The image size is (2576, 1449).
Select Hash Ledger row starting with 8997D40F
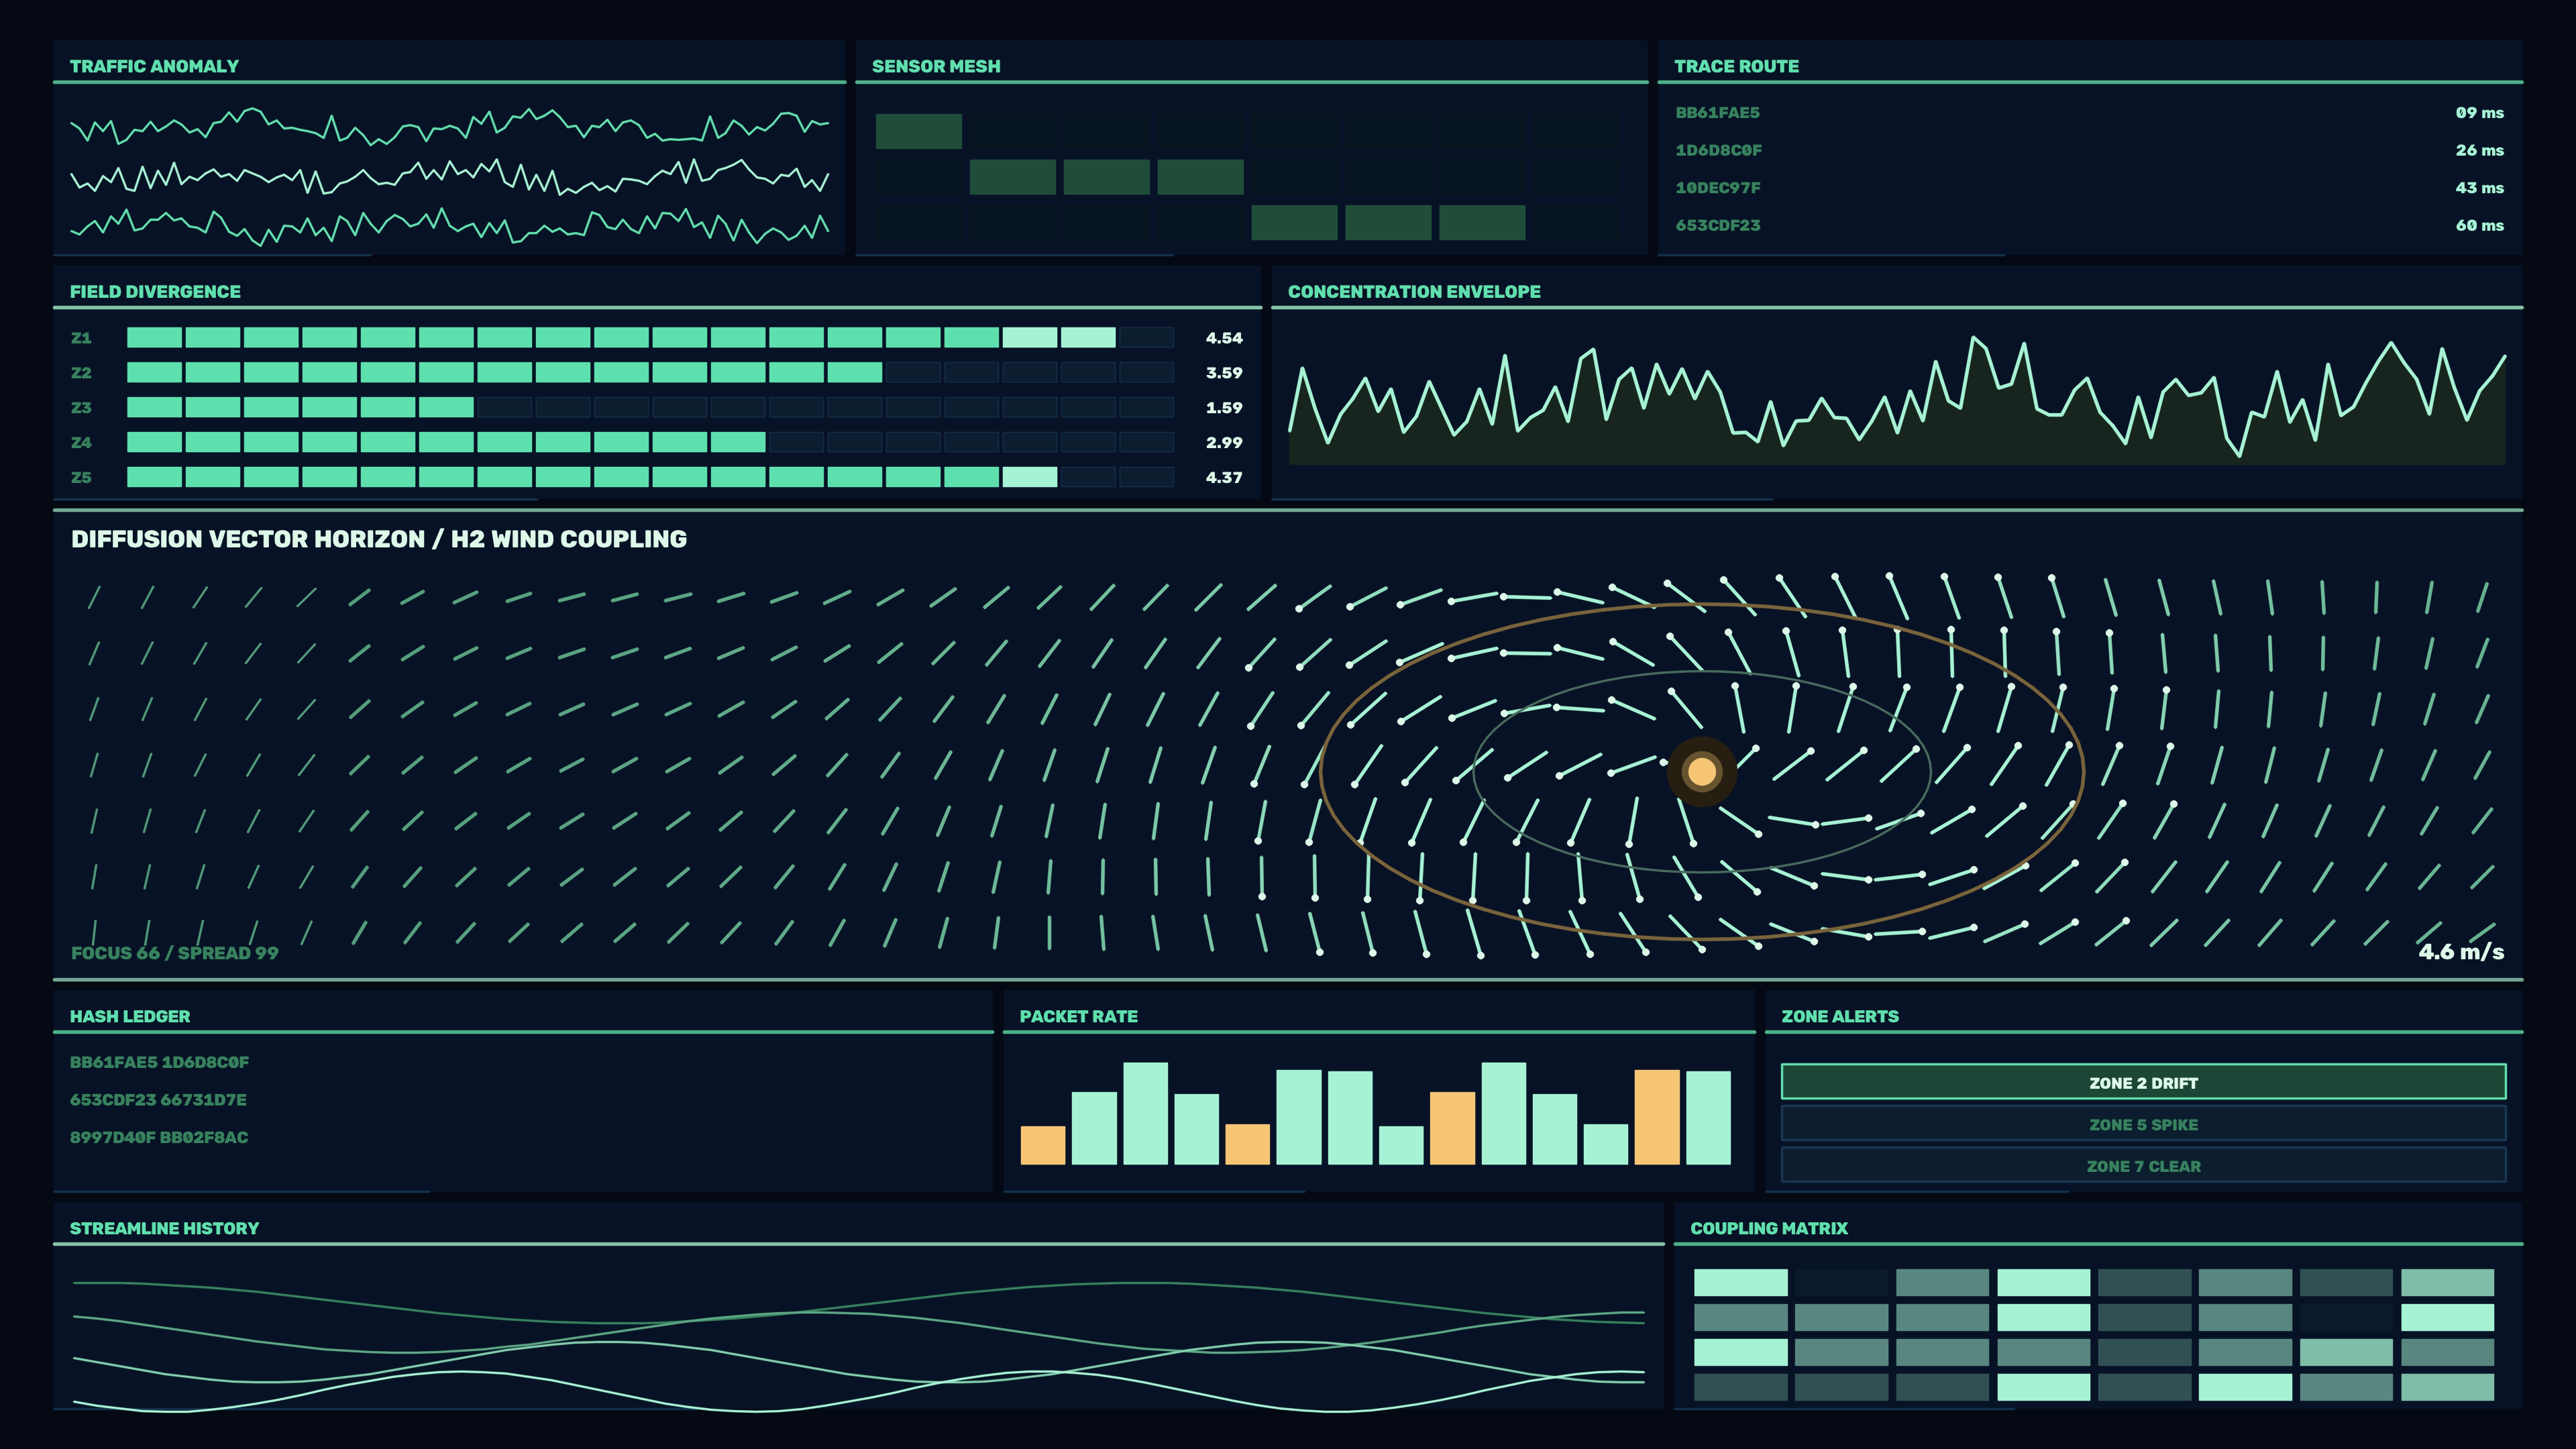tap(159, 1137)
